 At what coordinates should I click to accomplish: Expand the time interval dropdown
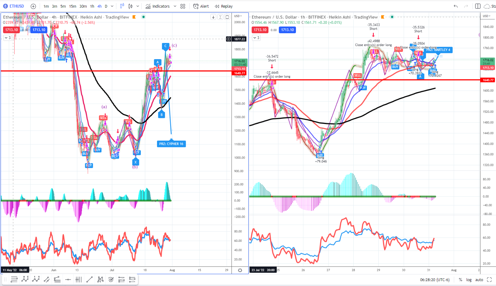tap(112, 6)
